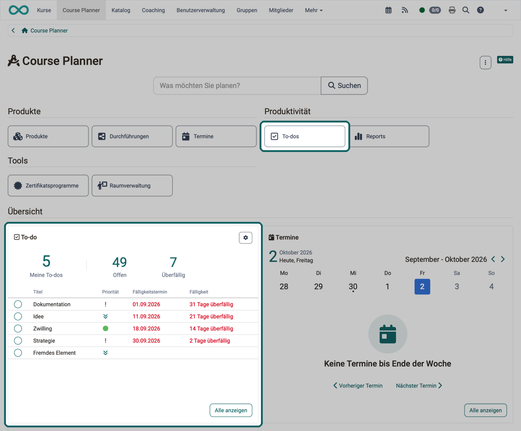Open the Mehr dropdown menu
The width and height of the screenshot is (521, 431).
click(314, 10)
